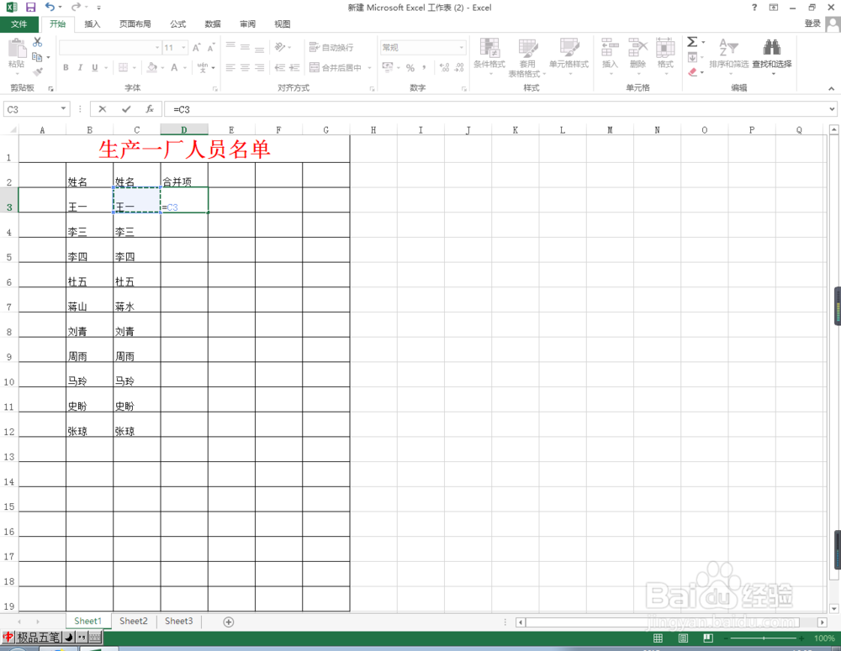
Task: Decrease font size
Action: click(x=211, y=48)
